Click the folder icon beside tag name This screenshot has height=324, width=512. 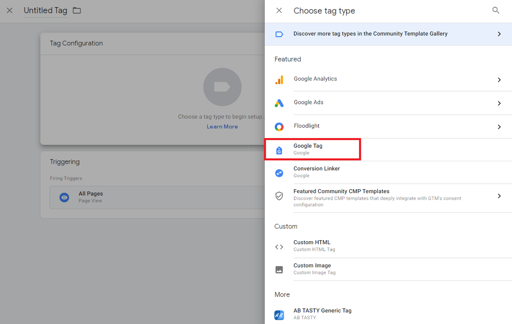(77, 11)
